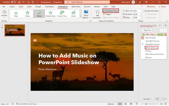169x106 pixels.
Task: Apply the Wipe animation
Action: 16,14
